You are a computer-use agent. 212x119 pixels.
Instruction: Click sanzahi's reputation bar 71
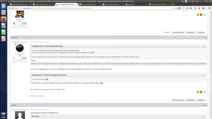(x=20, y=58)
